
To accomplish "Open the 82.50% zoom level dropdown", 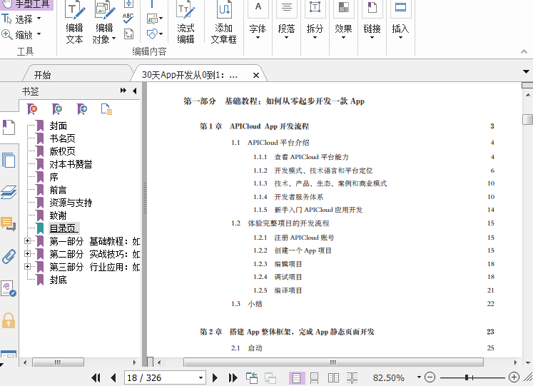I will point(419,377).
